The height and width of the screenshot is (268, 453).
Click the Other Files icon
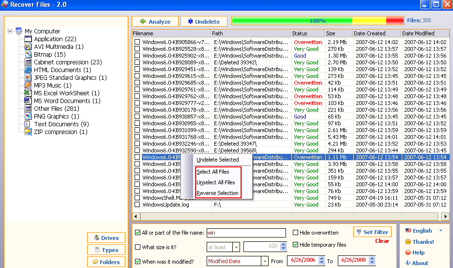click(28, 108)
